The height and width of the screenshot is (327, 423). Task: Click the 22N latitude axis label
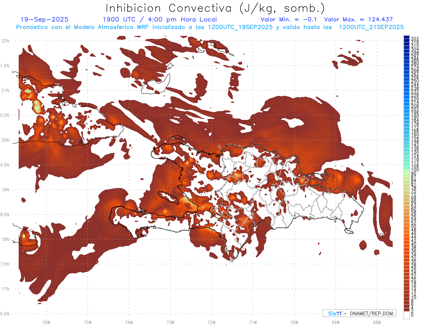5,41
